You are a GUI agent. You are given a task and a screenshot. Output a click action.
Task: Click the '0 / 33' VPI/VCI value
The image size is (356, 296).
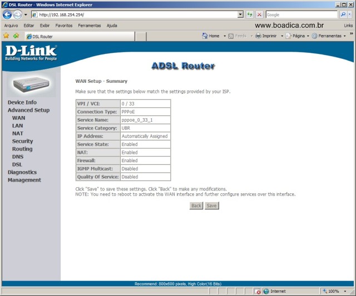pos(128,104)
